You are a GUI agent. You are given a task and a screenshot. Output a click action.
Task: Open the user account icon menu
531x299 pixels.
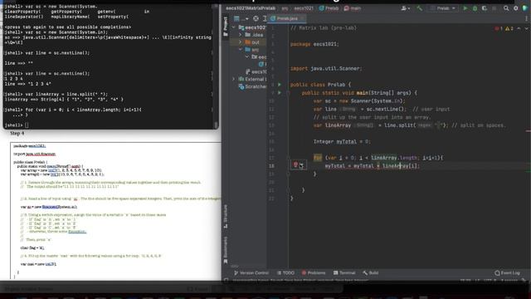coord(405,8)
